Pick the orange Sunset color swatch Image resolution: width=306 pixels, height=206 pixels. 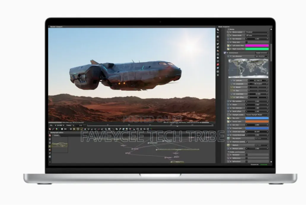tap(257, 121)
